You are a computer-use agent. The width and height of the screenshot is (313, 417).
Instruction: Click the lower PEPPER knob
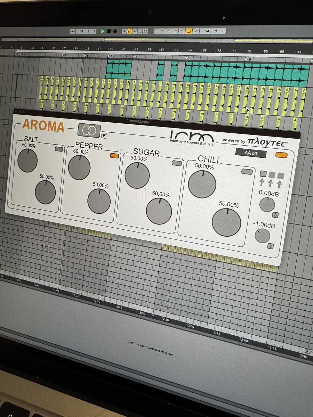click(99, 201)
